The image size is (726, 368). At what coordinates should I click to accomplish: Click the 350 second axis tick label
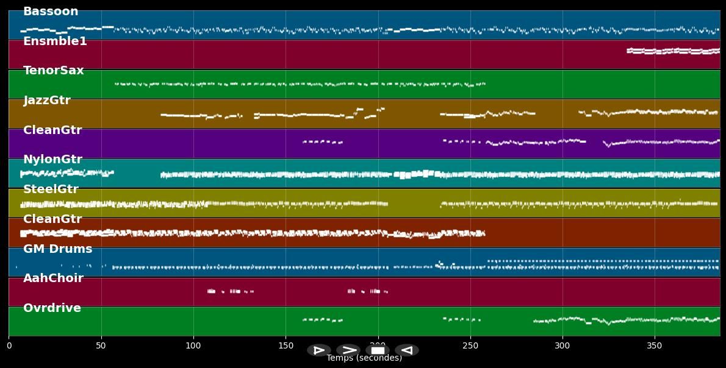click(x=654, y=346)
